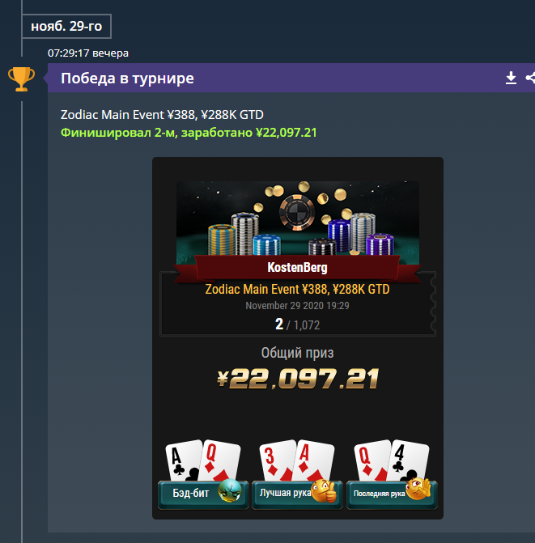Click the facepalm emoji on Последняя рука

pyautogui.click(x=418, y=489)
